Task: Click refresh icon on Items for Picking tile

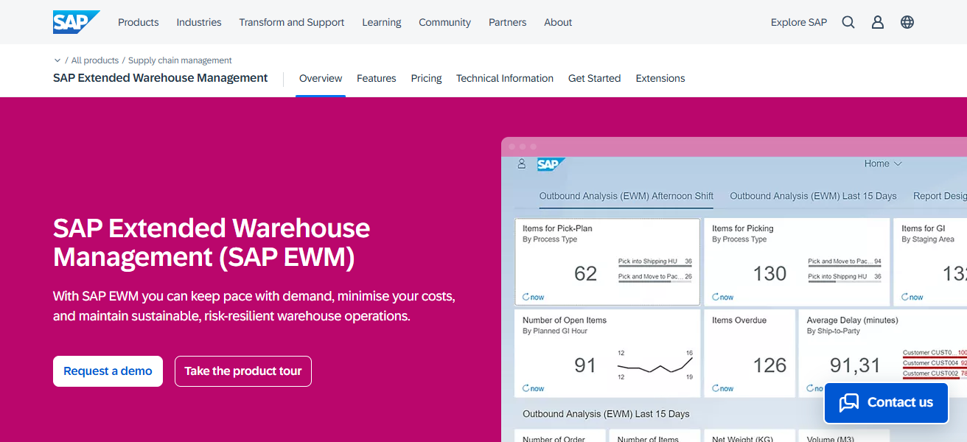Action: point(716,297)
